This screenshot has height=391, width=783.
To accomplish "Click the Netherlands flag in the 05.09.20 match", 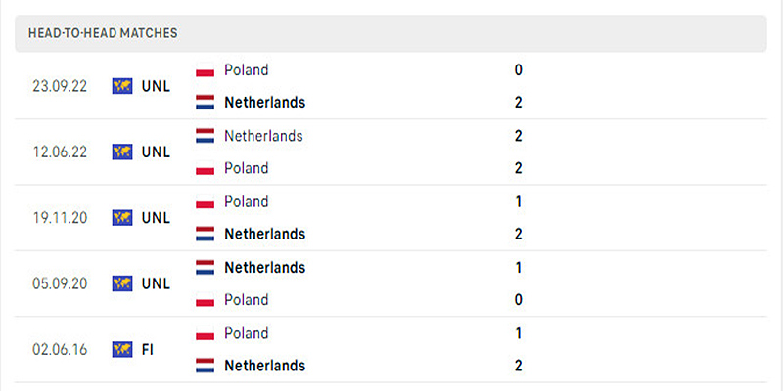I will [x=206, y=268].
